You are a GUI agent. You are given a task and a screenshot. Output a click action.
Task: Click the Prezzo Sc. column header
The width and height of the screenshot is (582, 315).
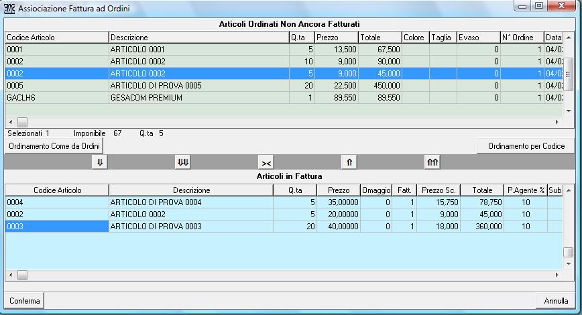click(439, 190)
